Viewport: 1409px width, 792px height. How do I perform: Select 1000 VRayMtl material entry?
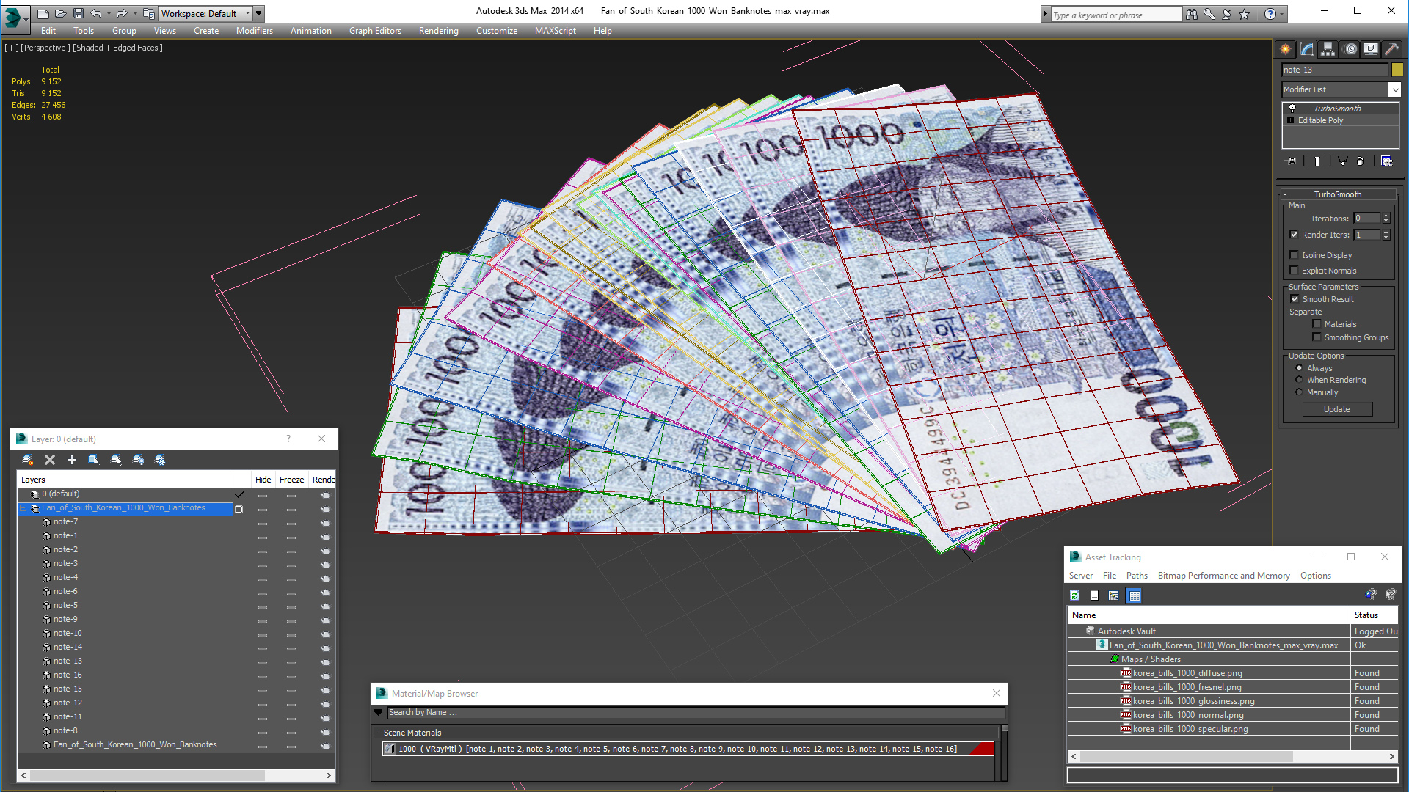click(x=688, y=749)
